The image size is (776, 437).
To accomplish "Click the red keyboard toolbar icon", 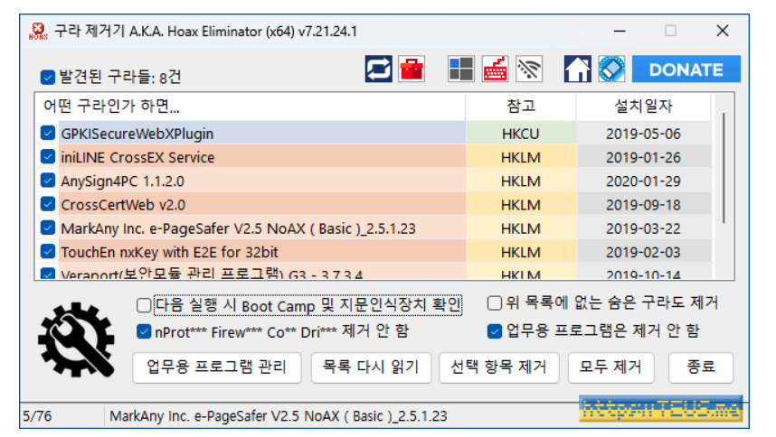I will (495, 69).
